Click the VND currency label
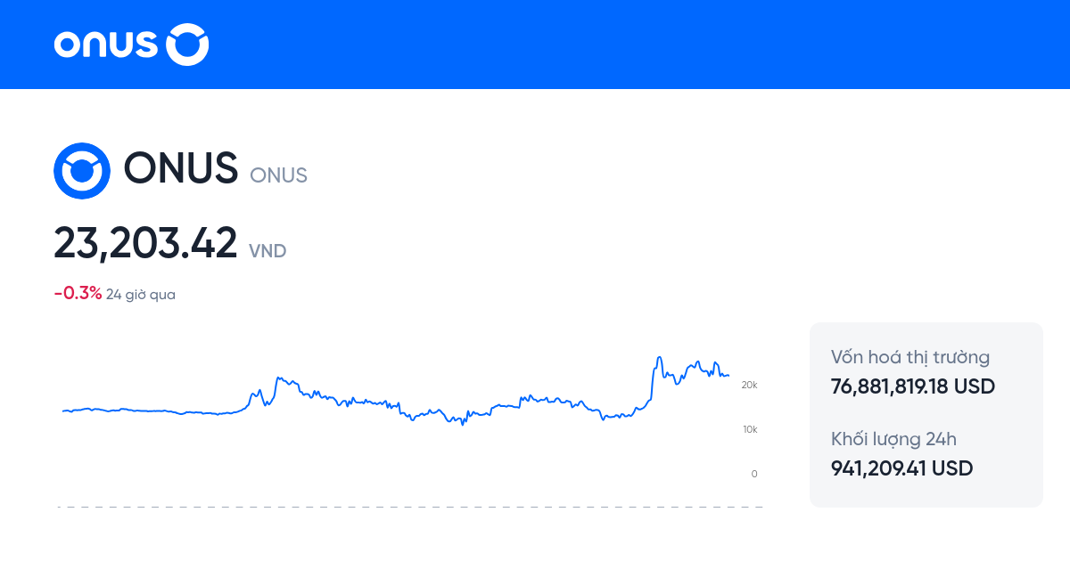1070x561 pixels. [267, 251]
